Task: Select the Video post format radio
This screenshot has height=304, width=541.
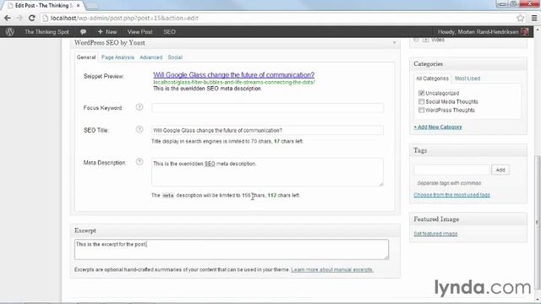Action: (416, 40)
